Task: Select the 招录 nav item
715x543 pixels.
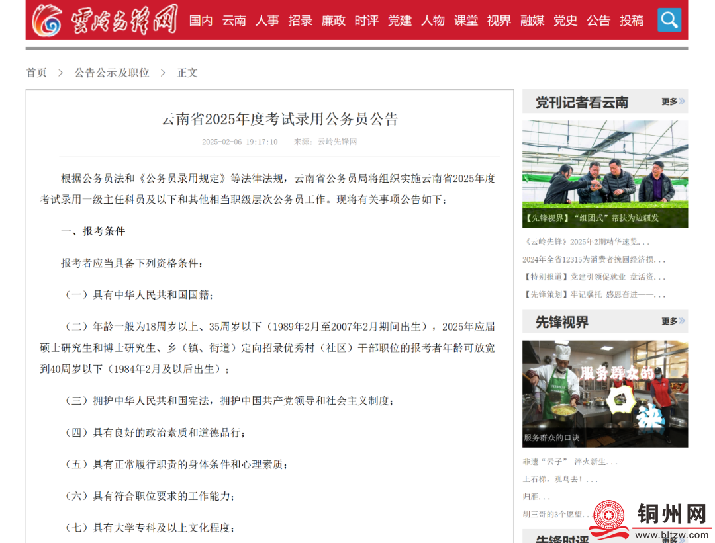Action: (x=300, y=21)
